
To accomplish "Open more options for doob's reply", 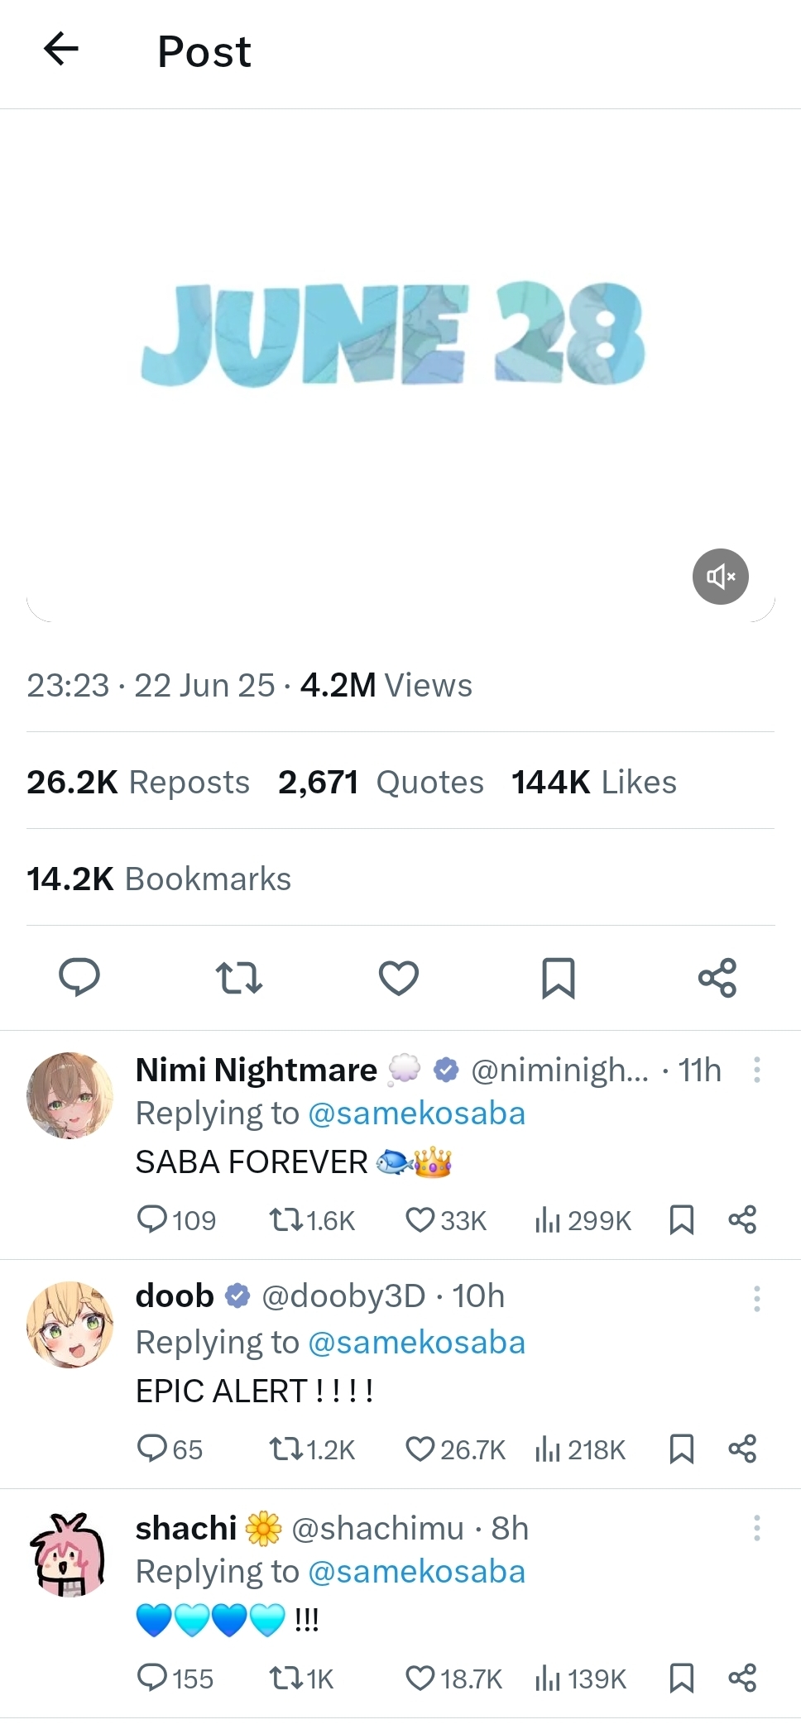I will click(756, 1298).
